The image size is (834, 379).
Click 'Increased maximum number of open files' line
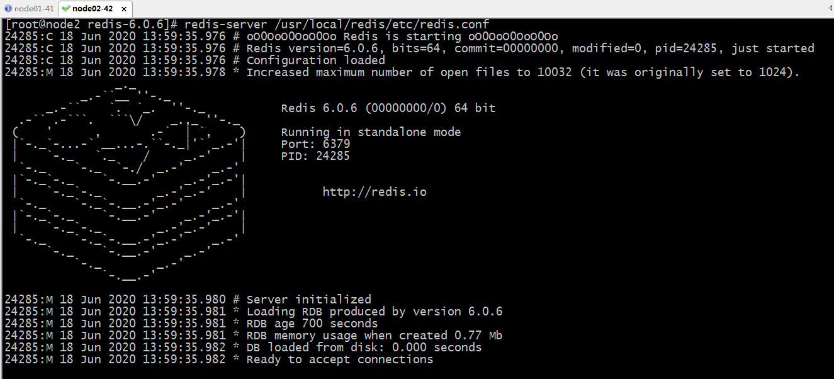402,72
